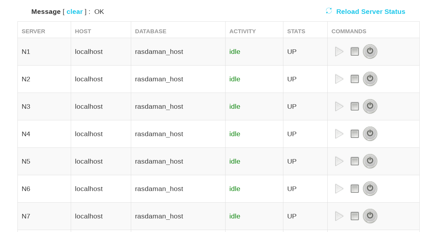Click the ACTIVITY column header
431x232 pixels.
tap(242, 31)
